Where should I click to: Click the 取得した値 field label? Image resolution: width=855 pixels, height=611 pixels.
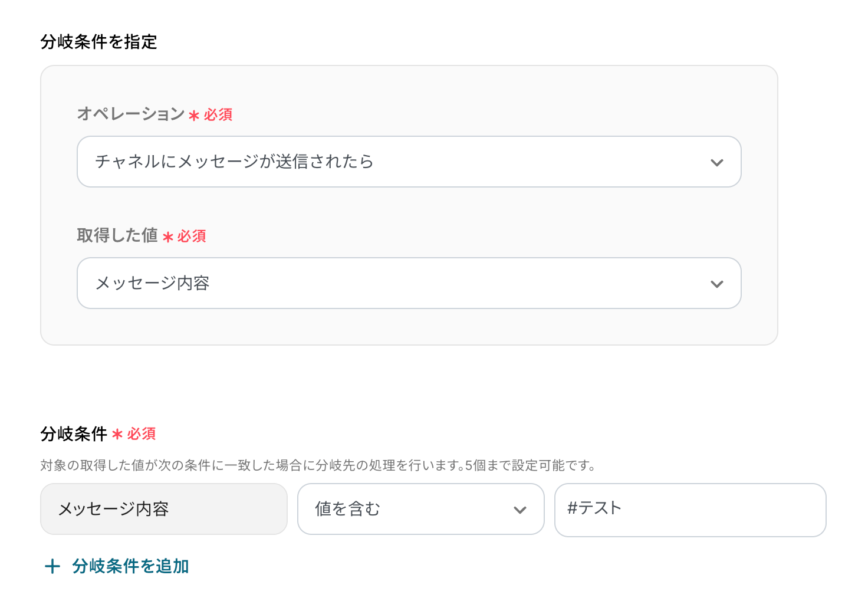pyautogui.click(x=117, y=235)
